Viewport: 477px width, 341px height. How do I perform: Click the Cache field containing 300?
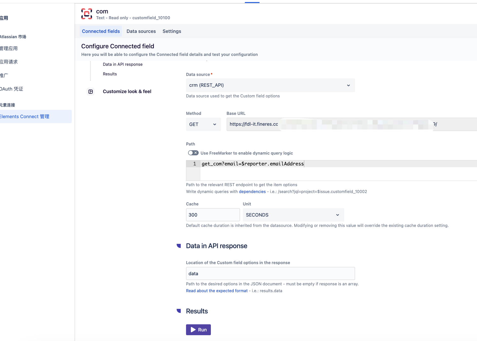coord(213,215)
